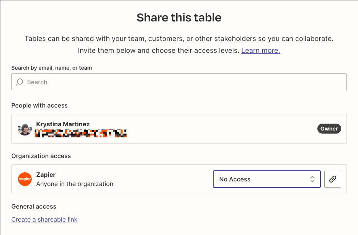Click the Tables can be shared description text
Image resolution: width=358 pixels, height=235 pixels.
pyautogui.click(x=179, y=39)
